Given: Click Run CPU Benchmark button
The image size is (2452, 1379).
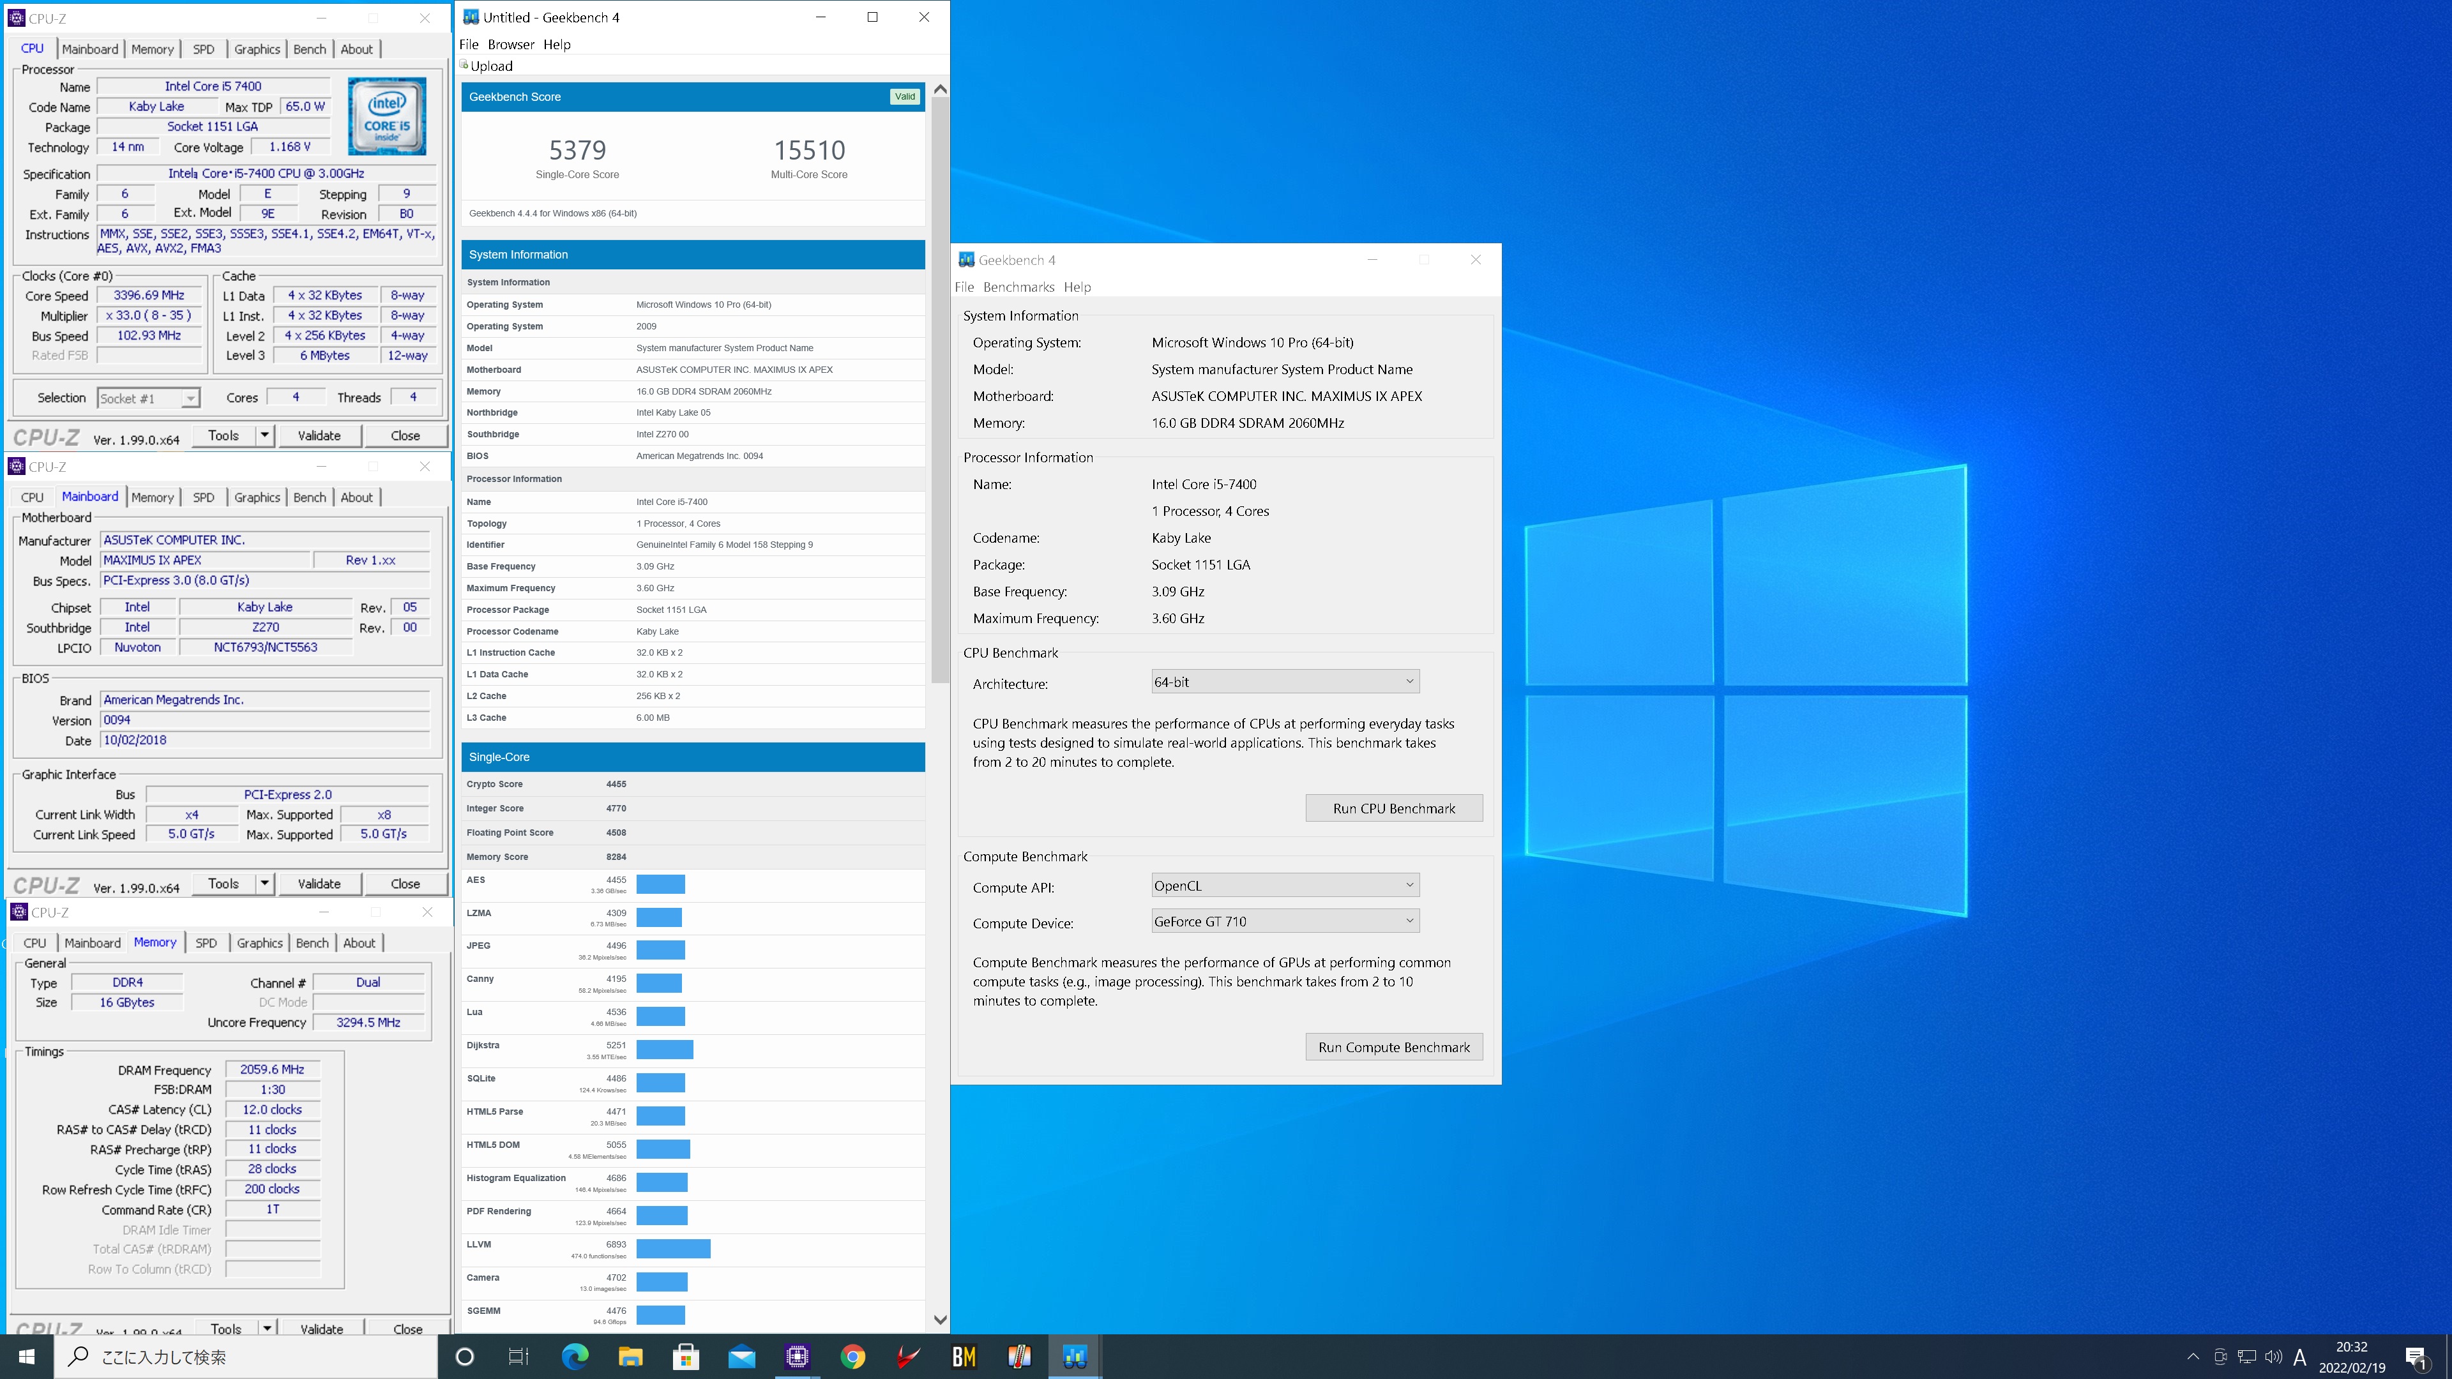Looking at the screenshot, I should pyautogui.click(x=1393, y=808).
